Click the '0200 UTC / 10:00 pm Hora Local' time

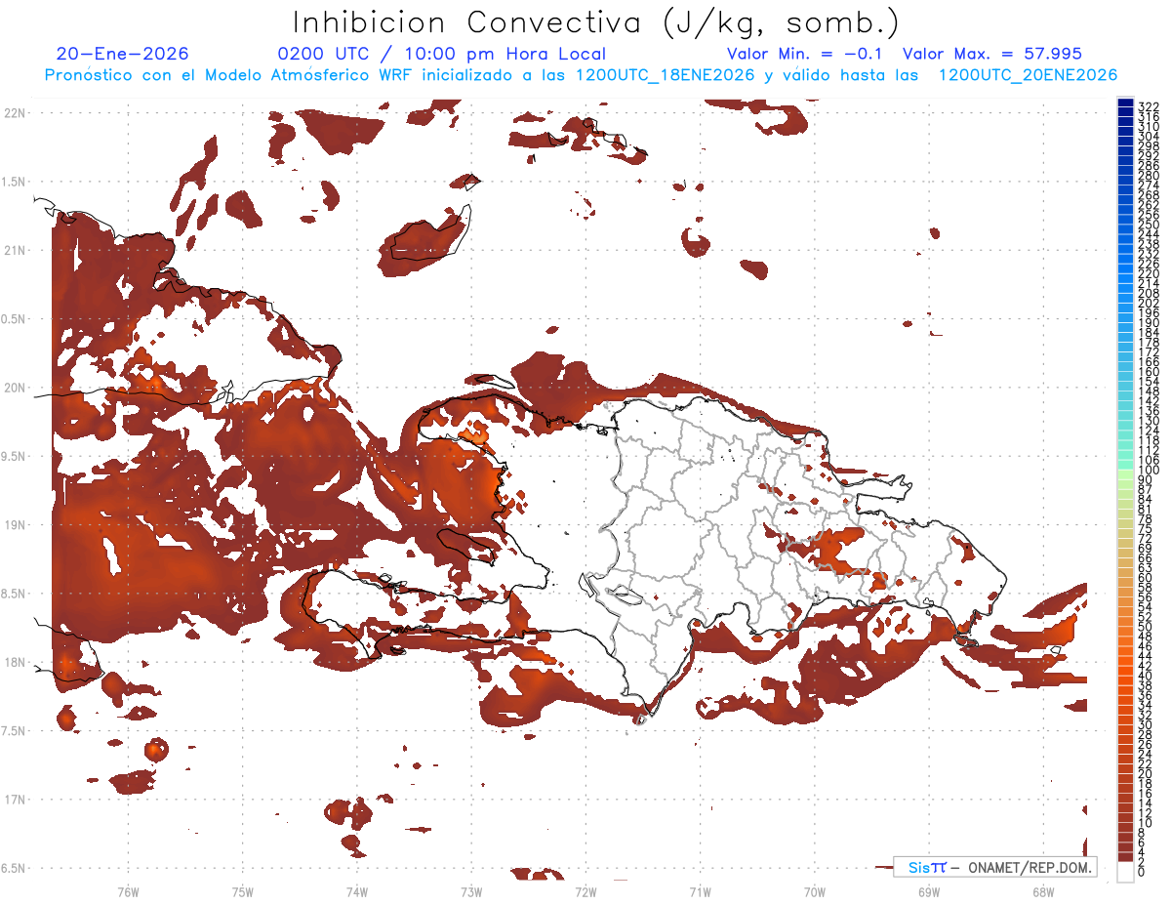coord(441,54)
